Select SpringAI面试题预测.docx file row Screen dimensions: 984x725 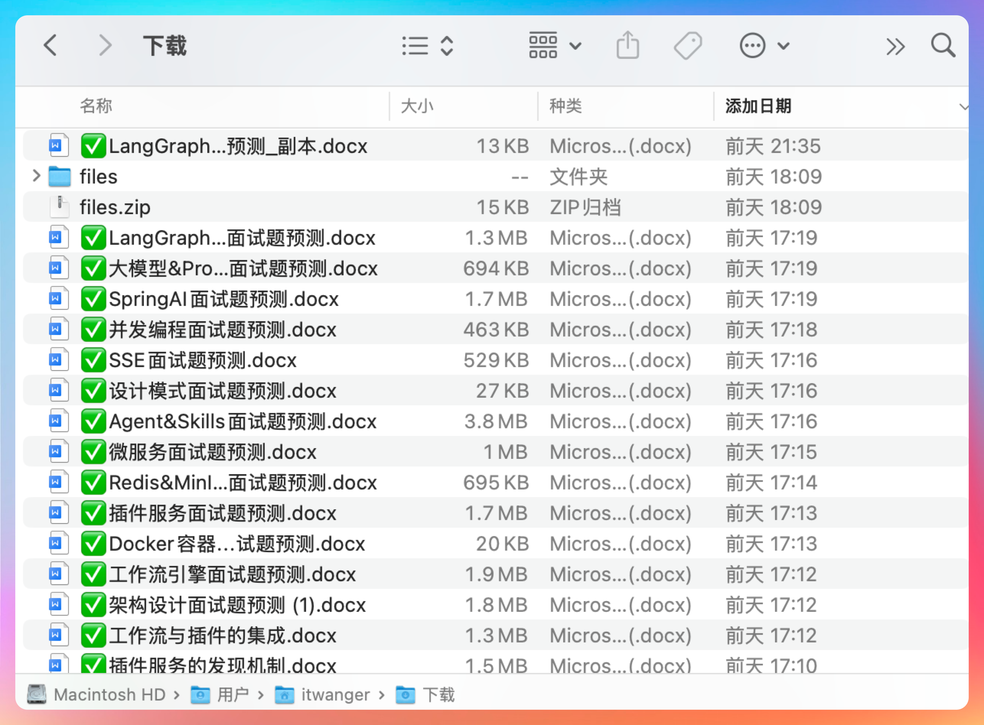(224, 299)
